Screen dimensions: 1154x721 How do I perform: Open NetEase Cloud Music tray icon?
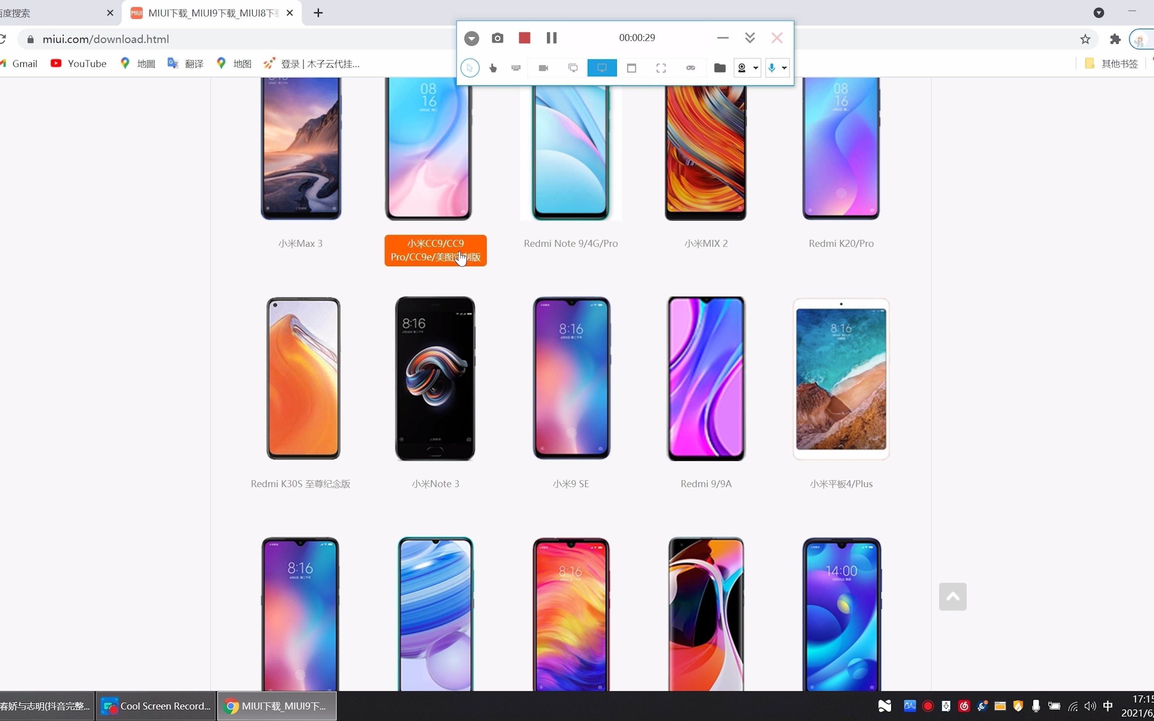pyautogui.click(x=964, y=706)
